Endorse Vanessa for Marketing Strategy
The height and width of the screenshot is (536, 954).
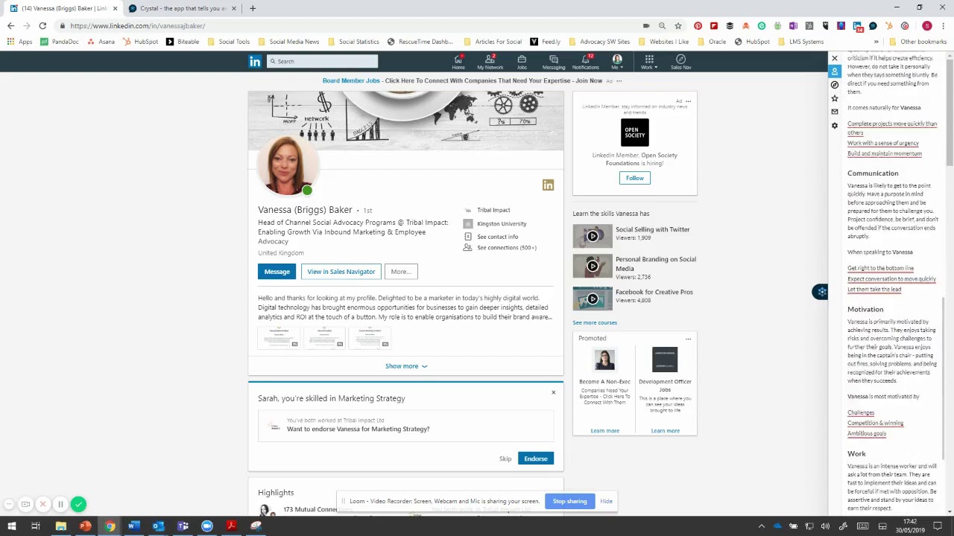(x=536, y=459)
